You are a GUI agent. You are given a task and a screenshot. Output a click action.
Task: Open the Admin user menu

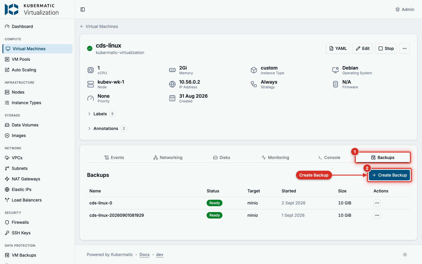405,10
